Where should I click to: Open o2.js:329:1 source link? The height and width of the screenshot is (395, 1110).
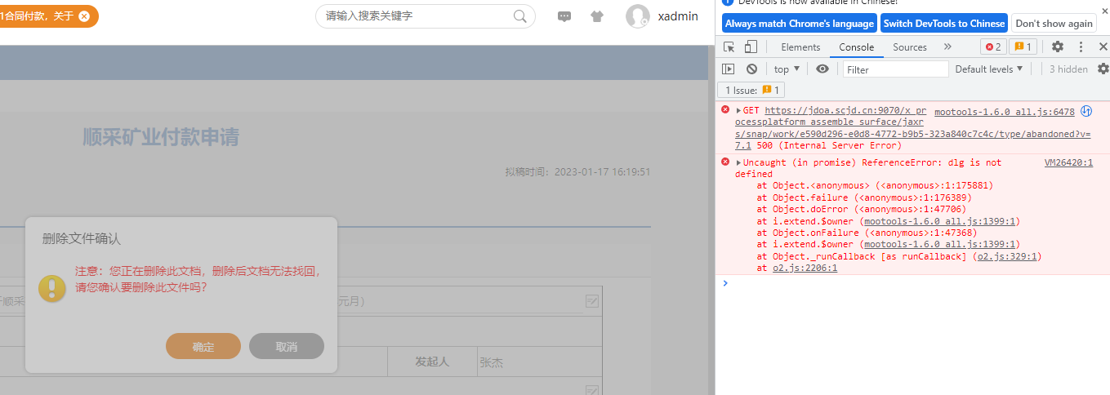(1009, 256)
